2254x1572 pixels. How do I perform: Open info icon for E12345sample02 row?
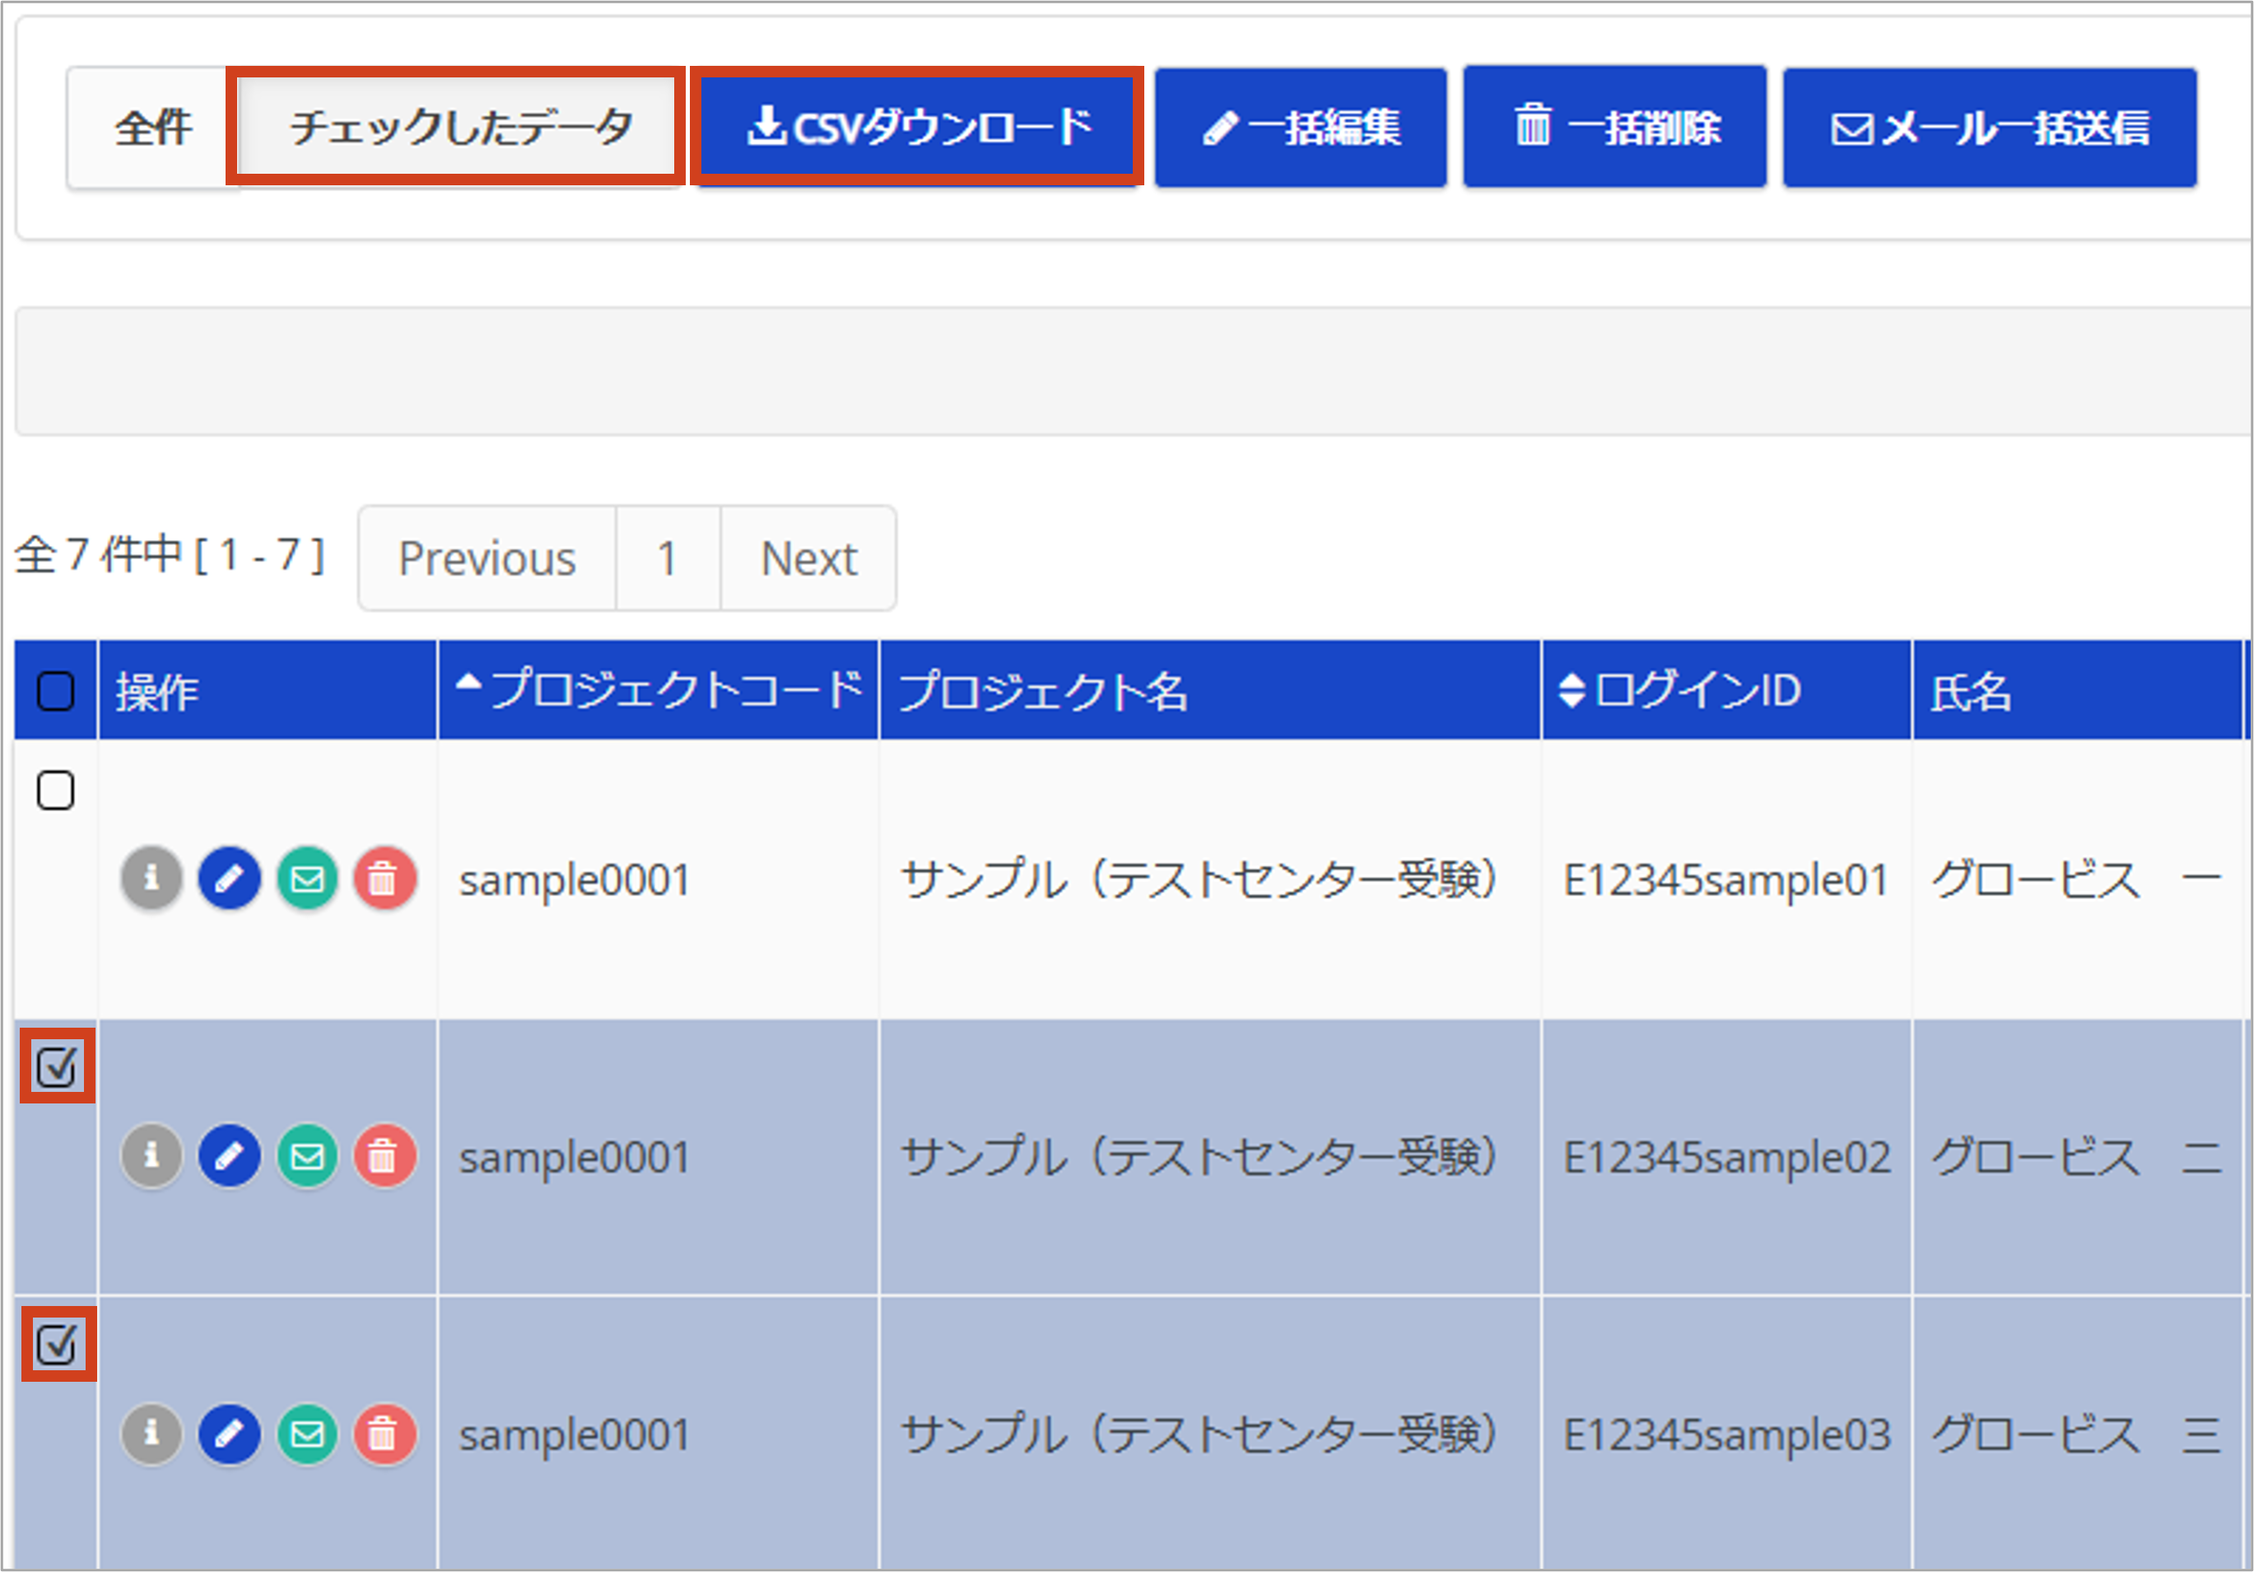point(151,1155)
